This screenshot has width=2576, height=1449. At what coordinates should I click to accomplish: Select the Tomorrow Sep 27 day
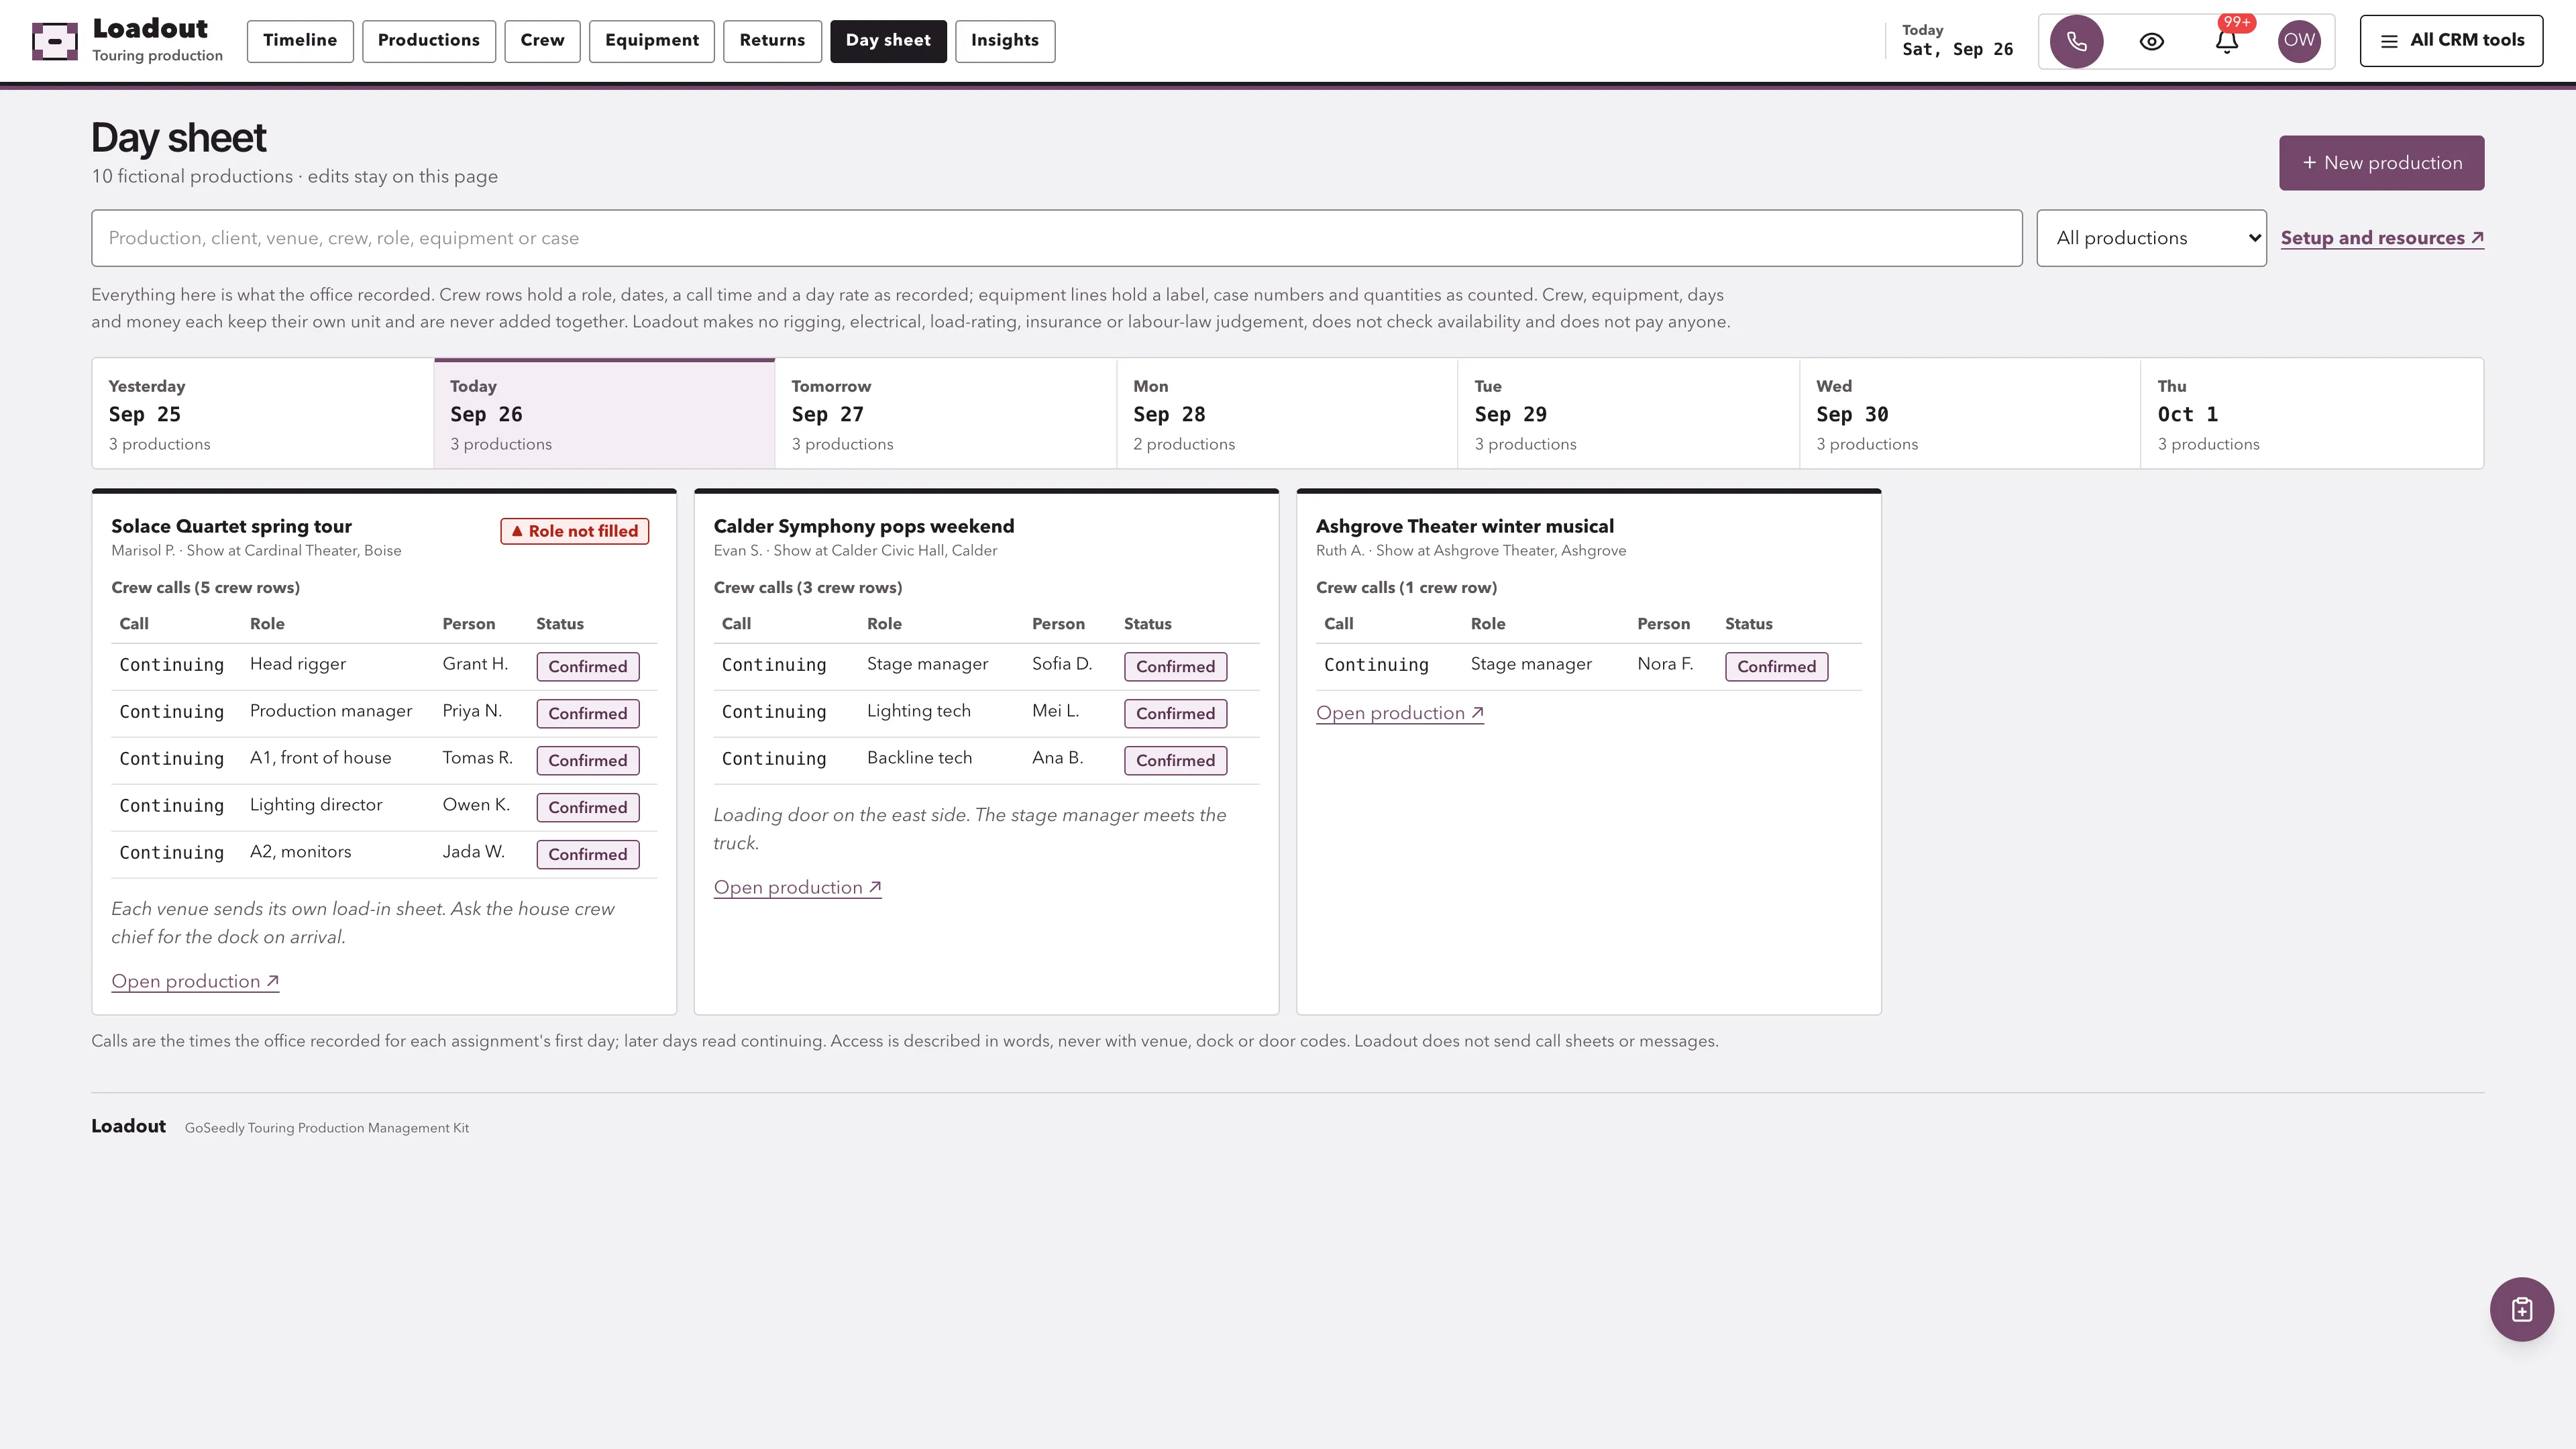click(x=946, y=414)
